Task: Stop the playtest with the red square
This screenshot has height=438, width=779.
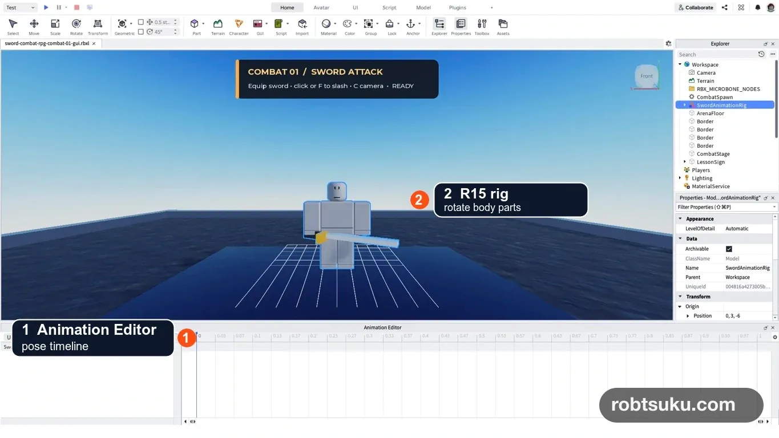Action: tap(76, 7)
